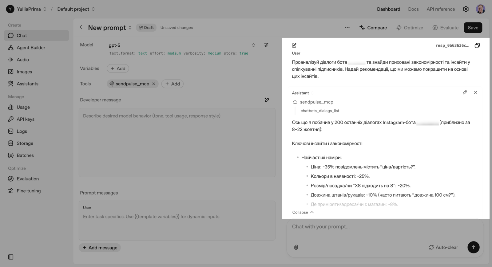Screen dimensions: 492x267
Task: Click the paperclip attach file icon
Action: point(296,247)
